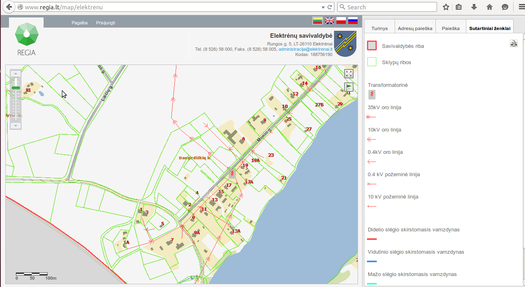
Task: Open the Pagalba help link
Action: coord(79,23)
